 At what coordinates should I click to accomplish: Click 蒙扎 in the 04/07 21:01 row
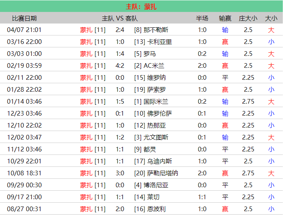[86, 30]
